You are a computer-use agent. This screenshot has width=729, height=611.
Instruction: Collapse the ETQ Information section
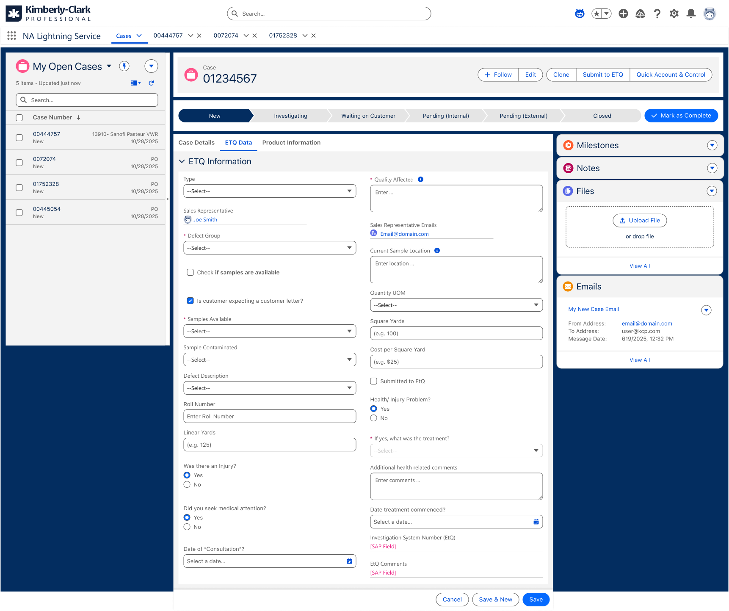click(x=182, y=161)
